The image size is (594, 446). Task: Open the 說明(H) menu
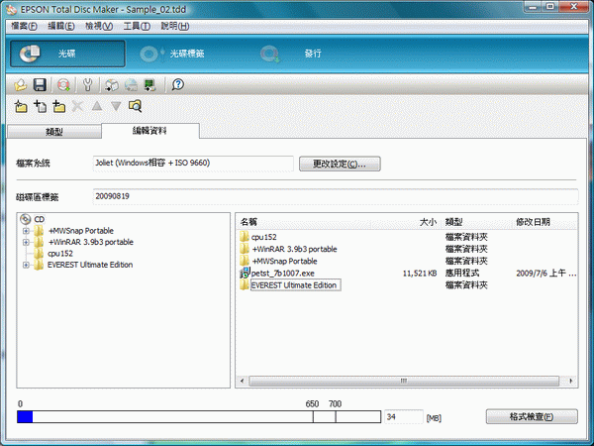(174, 26)
